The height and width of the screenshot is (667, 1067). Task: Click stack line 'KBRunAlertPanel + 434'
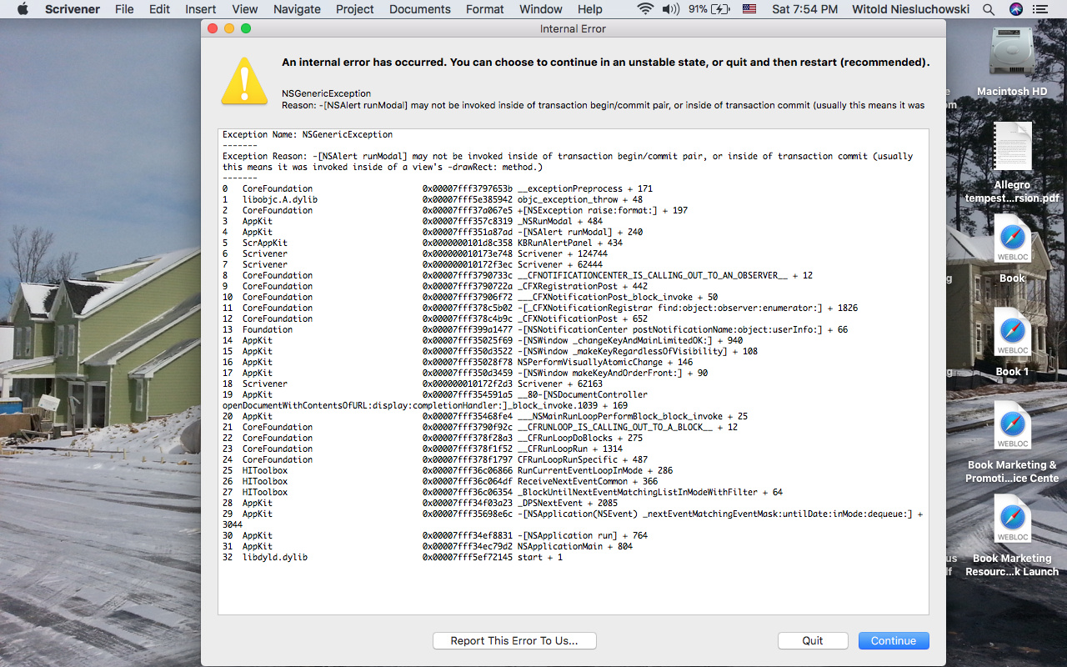(x=570, y=243)
